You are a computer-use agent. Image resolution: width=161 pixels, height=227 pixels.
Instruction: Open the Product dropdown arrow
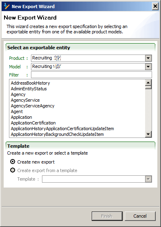(x=148, y=58)
